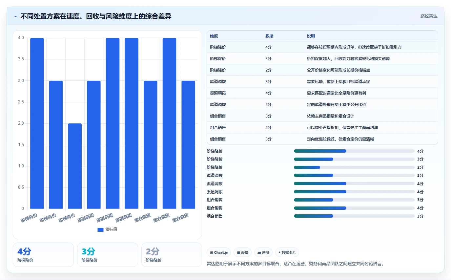The height and width of the screenshot is (280, 451).
Task: Select the Chart.js tag chip
Action: pos(219,252)
